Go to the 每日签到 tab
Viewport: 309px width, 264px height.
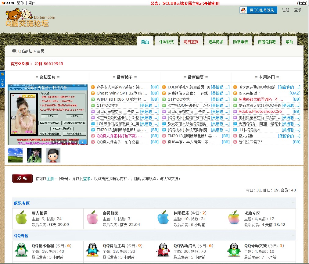(191, 41)
